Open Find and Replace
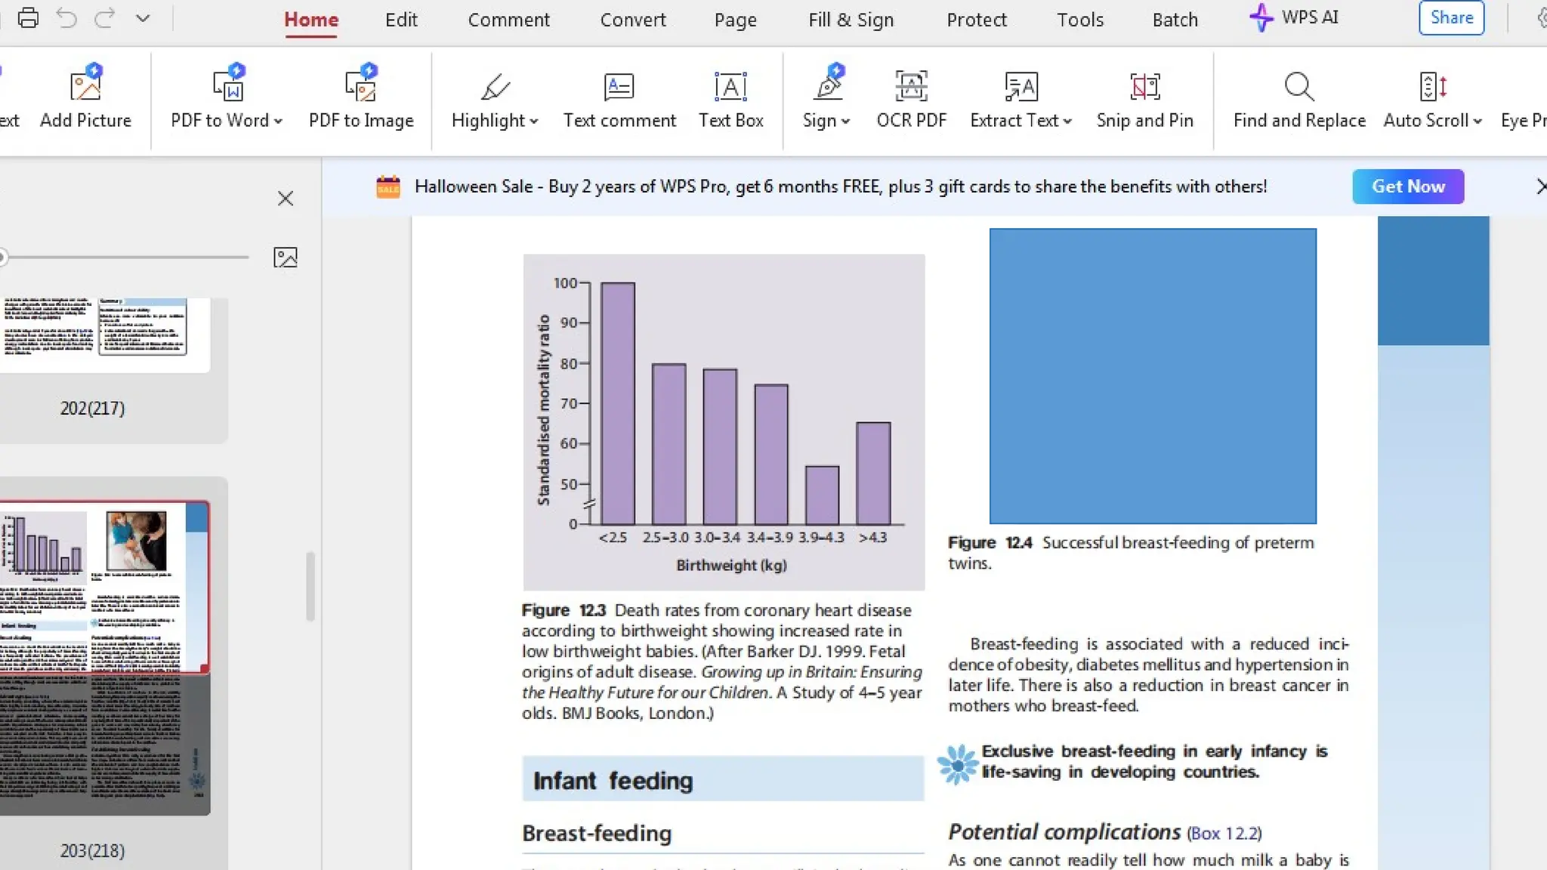 coord(1298,97)
